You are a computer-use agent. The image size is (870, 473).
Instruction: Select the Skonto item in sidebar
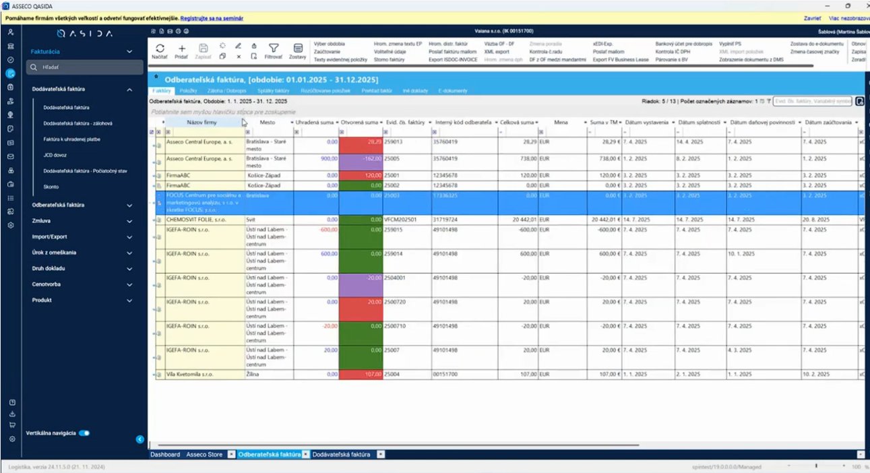(x=51, y=186)
